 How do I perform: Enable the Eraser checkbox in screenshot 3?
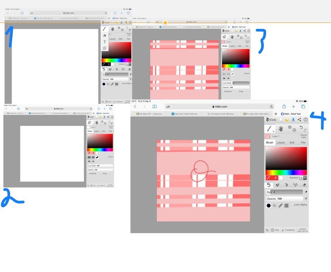[243, 73]
